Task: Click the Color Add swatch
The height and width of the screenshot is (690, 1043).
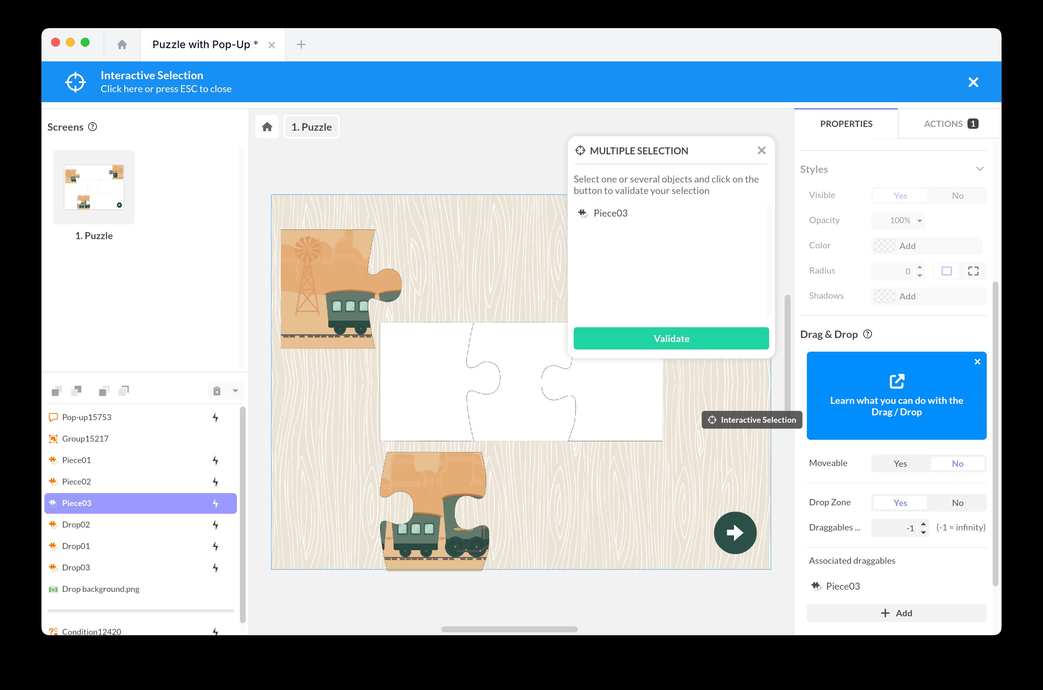Action: coord(884,245)
